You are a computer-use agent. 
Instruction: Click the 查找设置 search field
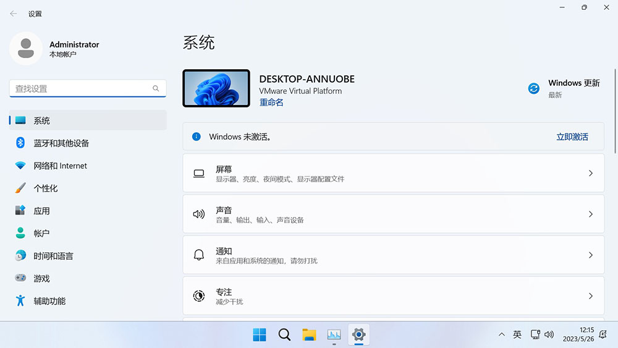pos(88,88)
